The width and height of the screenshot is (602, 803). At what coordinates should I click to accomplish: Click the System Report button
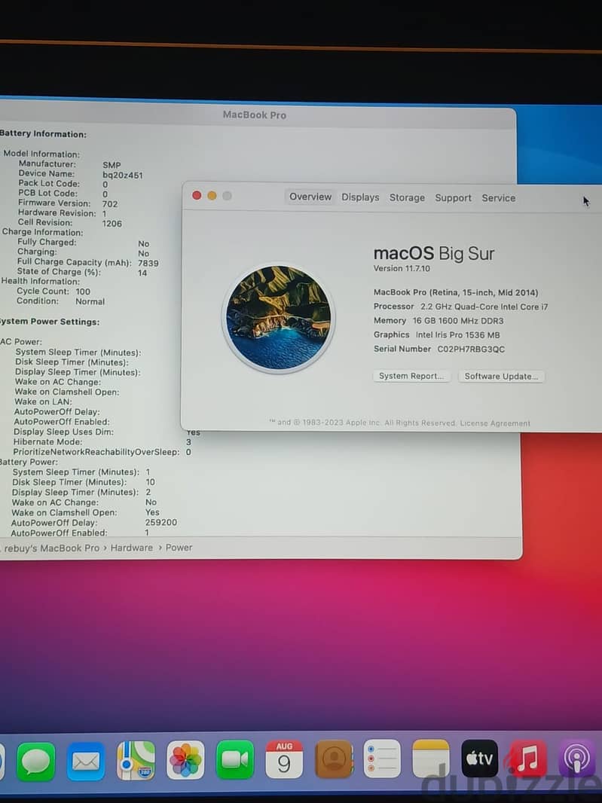coord(411,376)
